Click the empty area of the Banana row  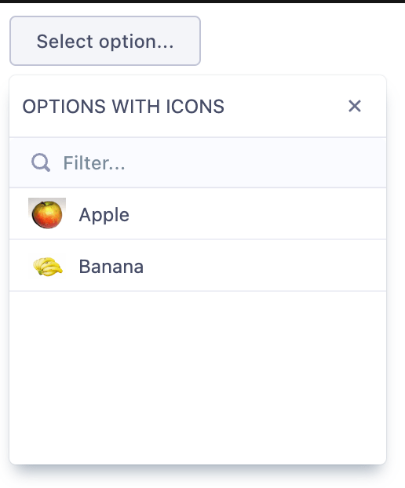[x=265, y=265]
